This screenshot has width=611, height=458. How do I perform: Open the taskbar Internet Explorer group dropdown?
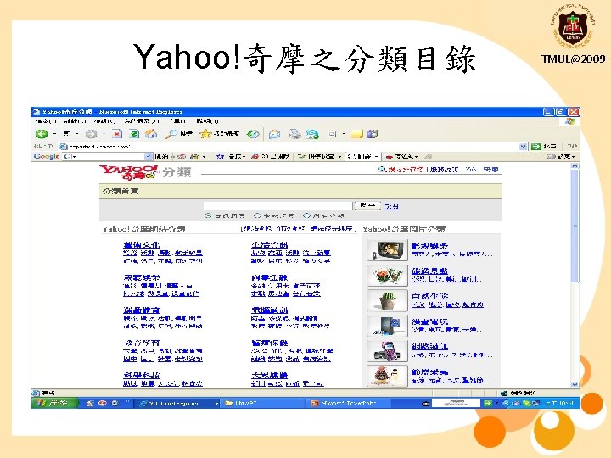coord(216,404)
